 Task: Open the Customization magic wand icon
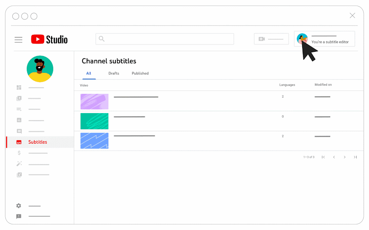19,163
